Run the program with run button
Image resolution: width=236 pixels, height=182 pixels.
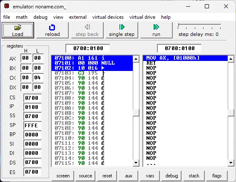156,30
